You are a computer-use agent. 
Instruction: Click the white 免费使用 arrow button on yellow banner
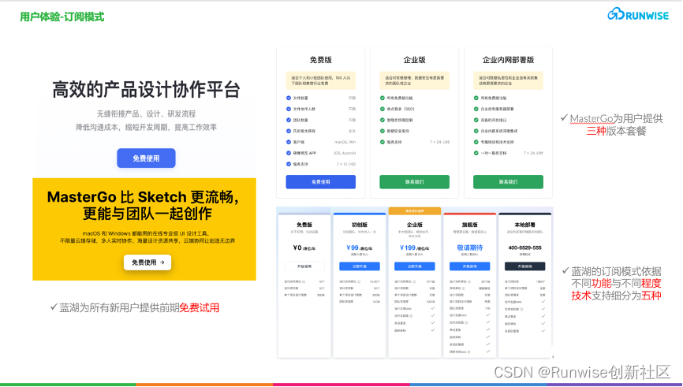147,262
